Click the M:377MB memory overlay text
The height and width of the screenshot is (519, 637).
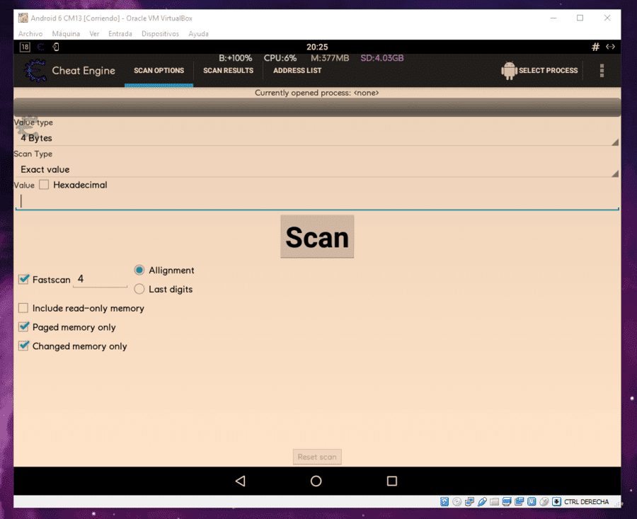[330, 58]
